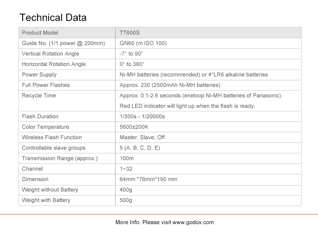
Task: Select the Product Model header cell
Action: pos(40,33)
